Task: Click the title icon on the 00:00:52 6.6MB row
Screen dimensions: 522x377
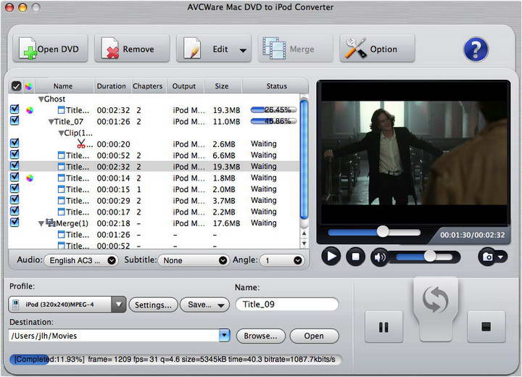Action: pos(61,155)
